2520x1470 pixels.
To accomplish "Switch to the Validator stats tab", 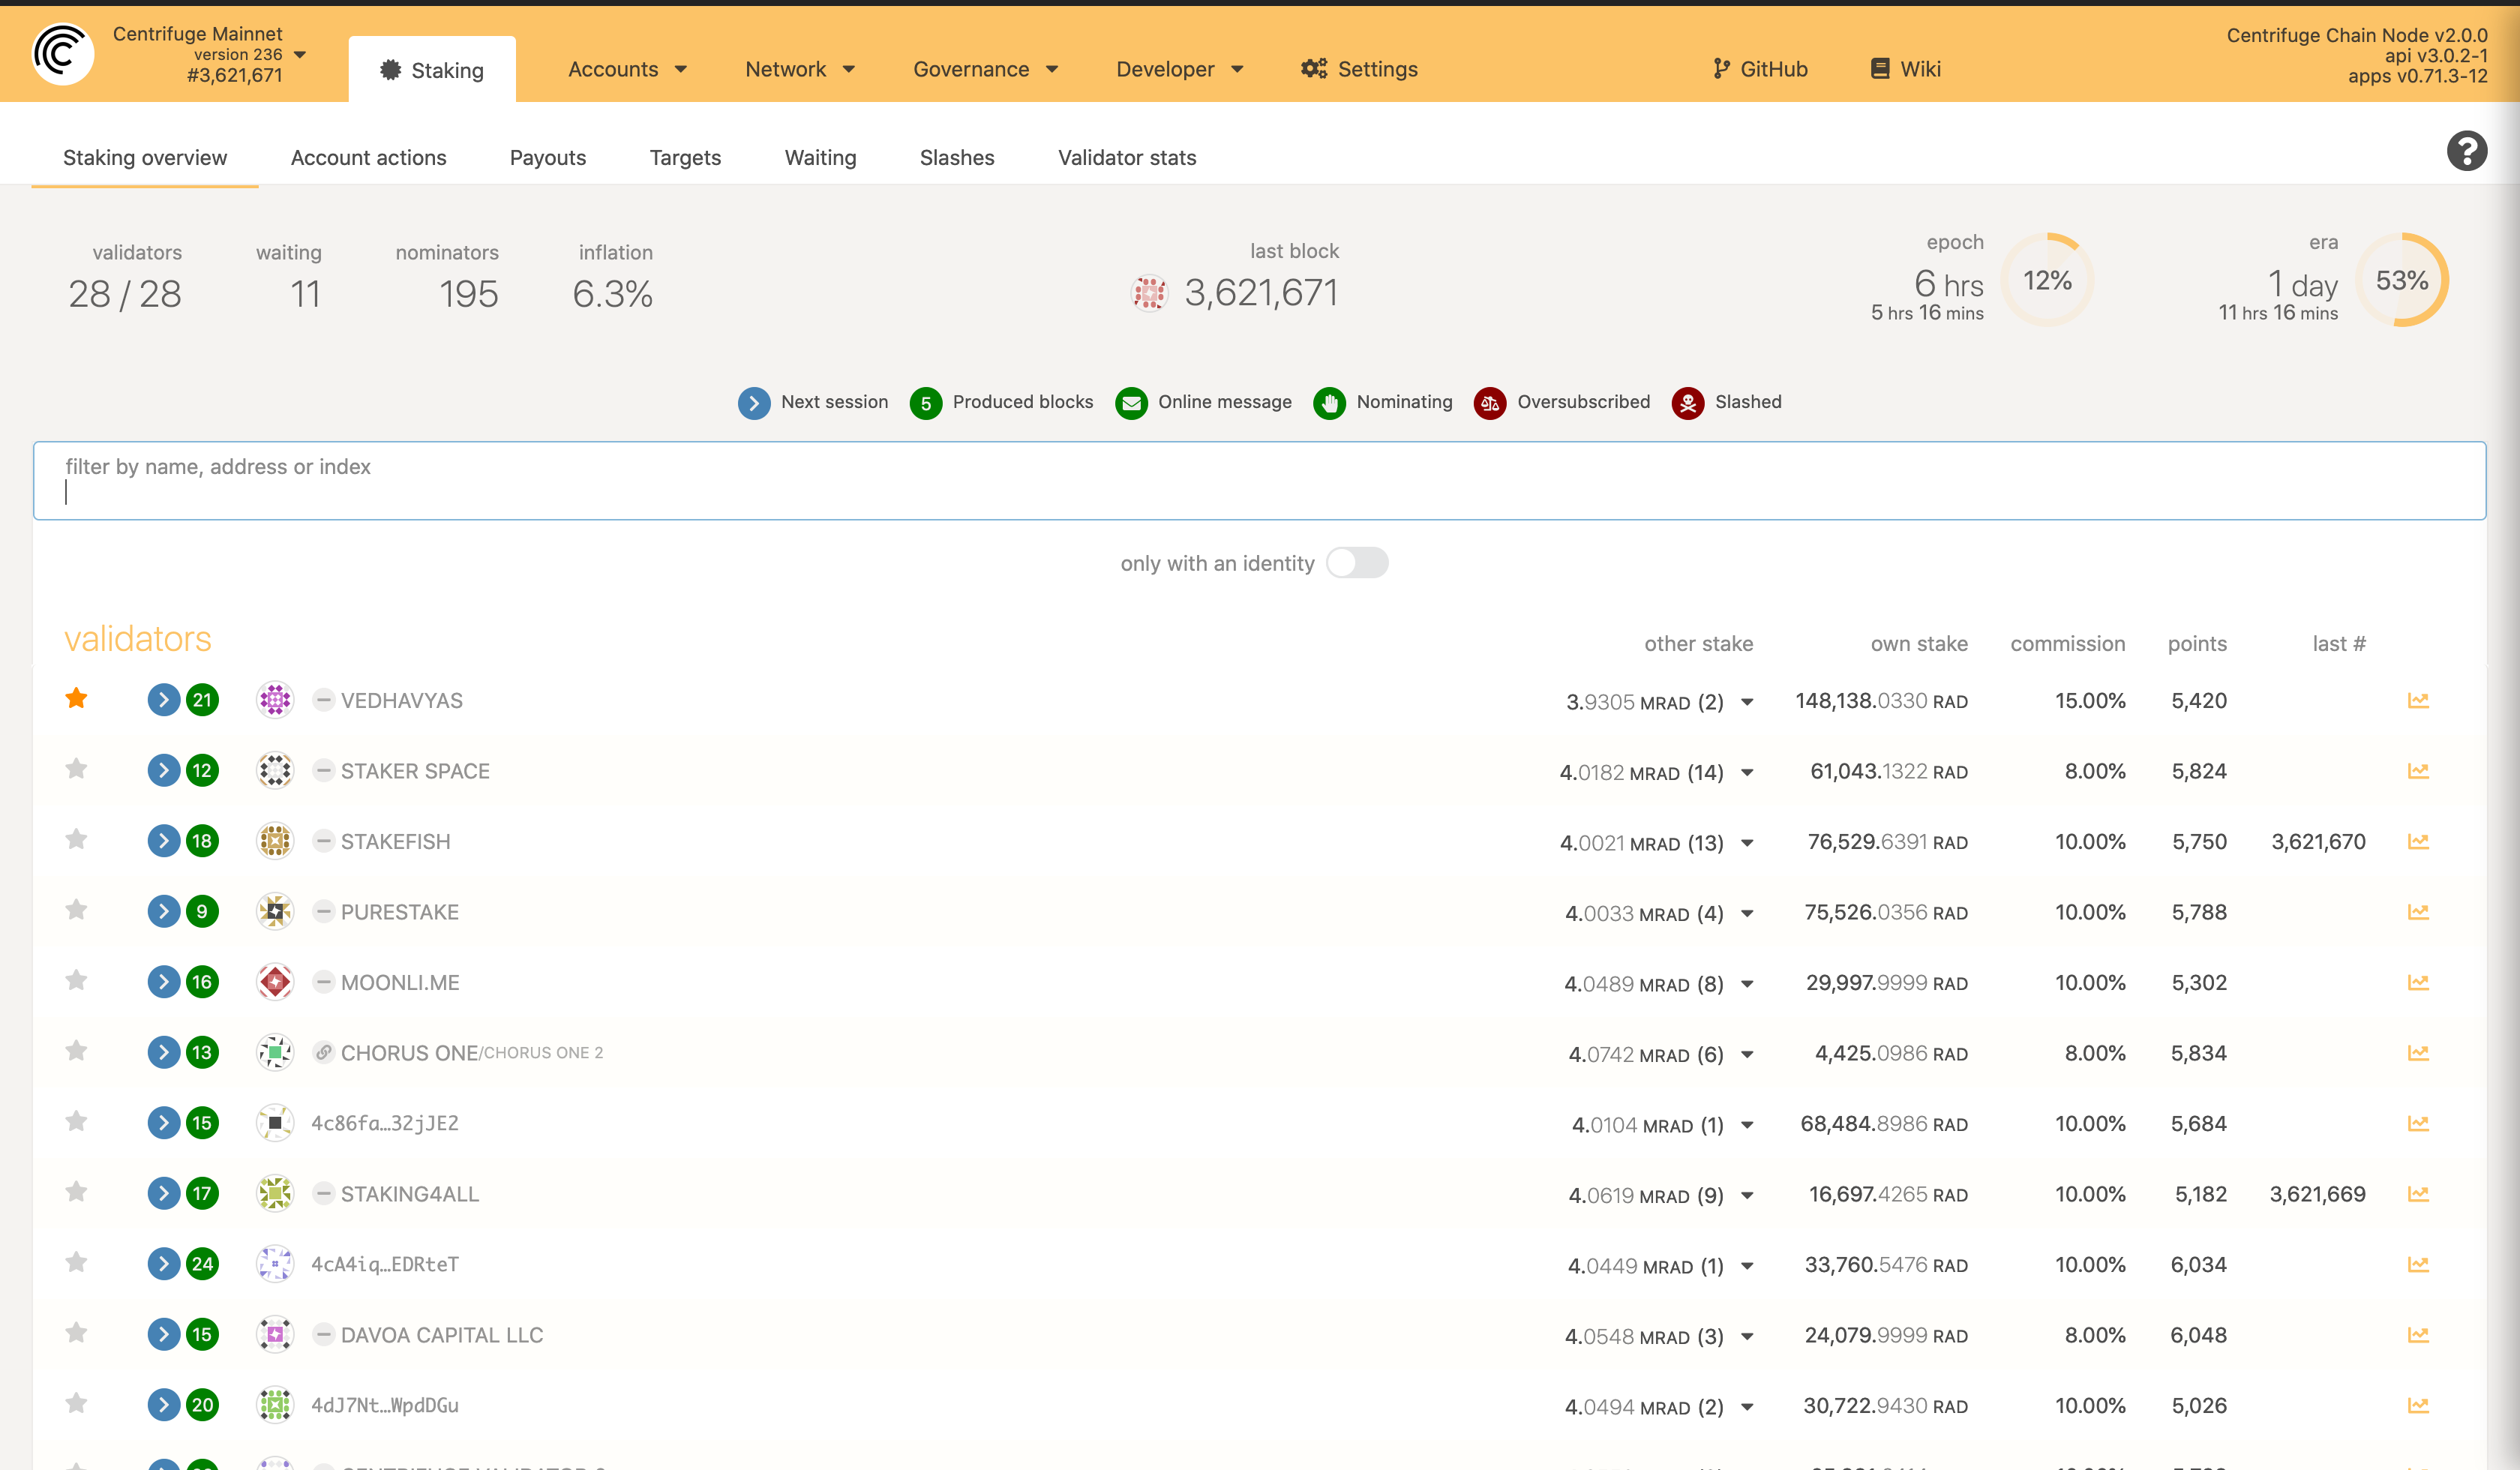I will [1127, 158].
